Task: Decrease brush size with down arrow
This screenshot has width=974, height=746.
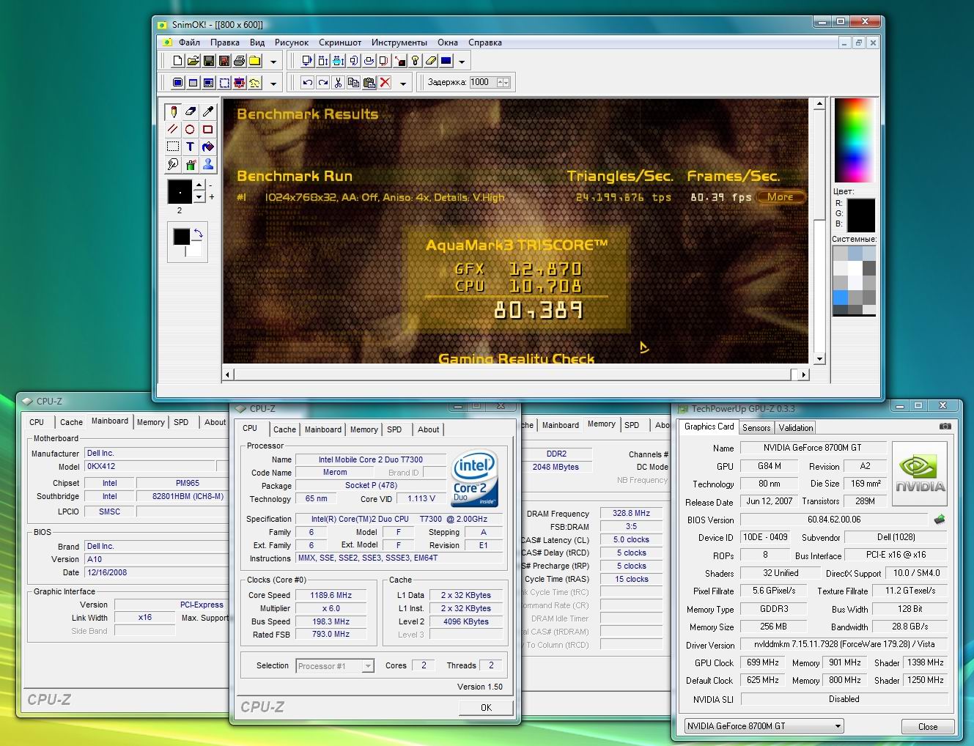Action: pos(199,196)
